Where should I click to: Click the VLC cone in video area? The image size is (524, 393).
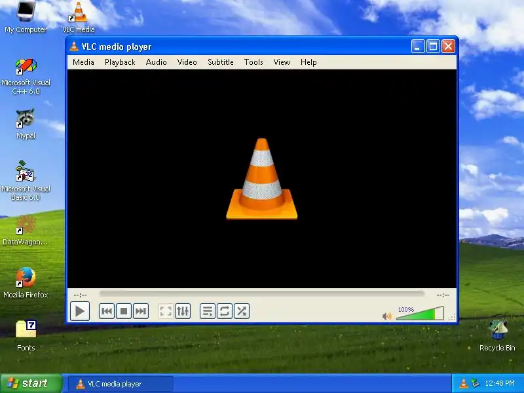(261, 179)
